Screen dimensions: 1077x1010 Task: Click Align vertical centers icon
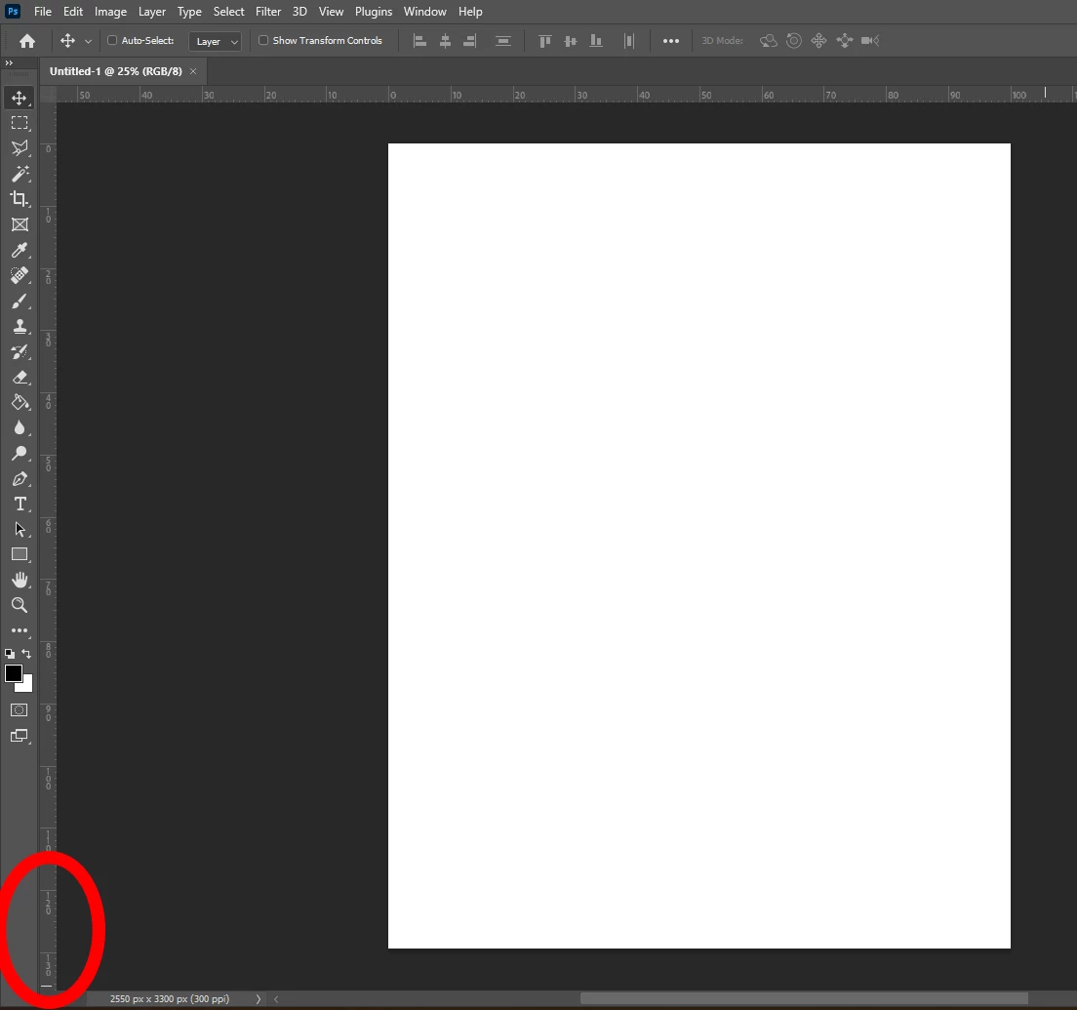(x=570, y=41)
